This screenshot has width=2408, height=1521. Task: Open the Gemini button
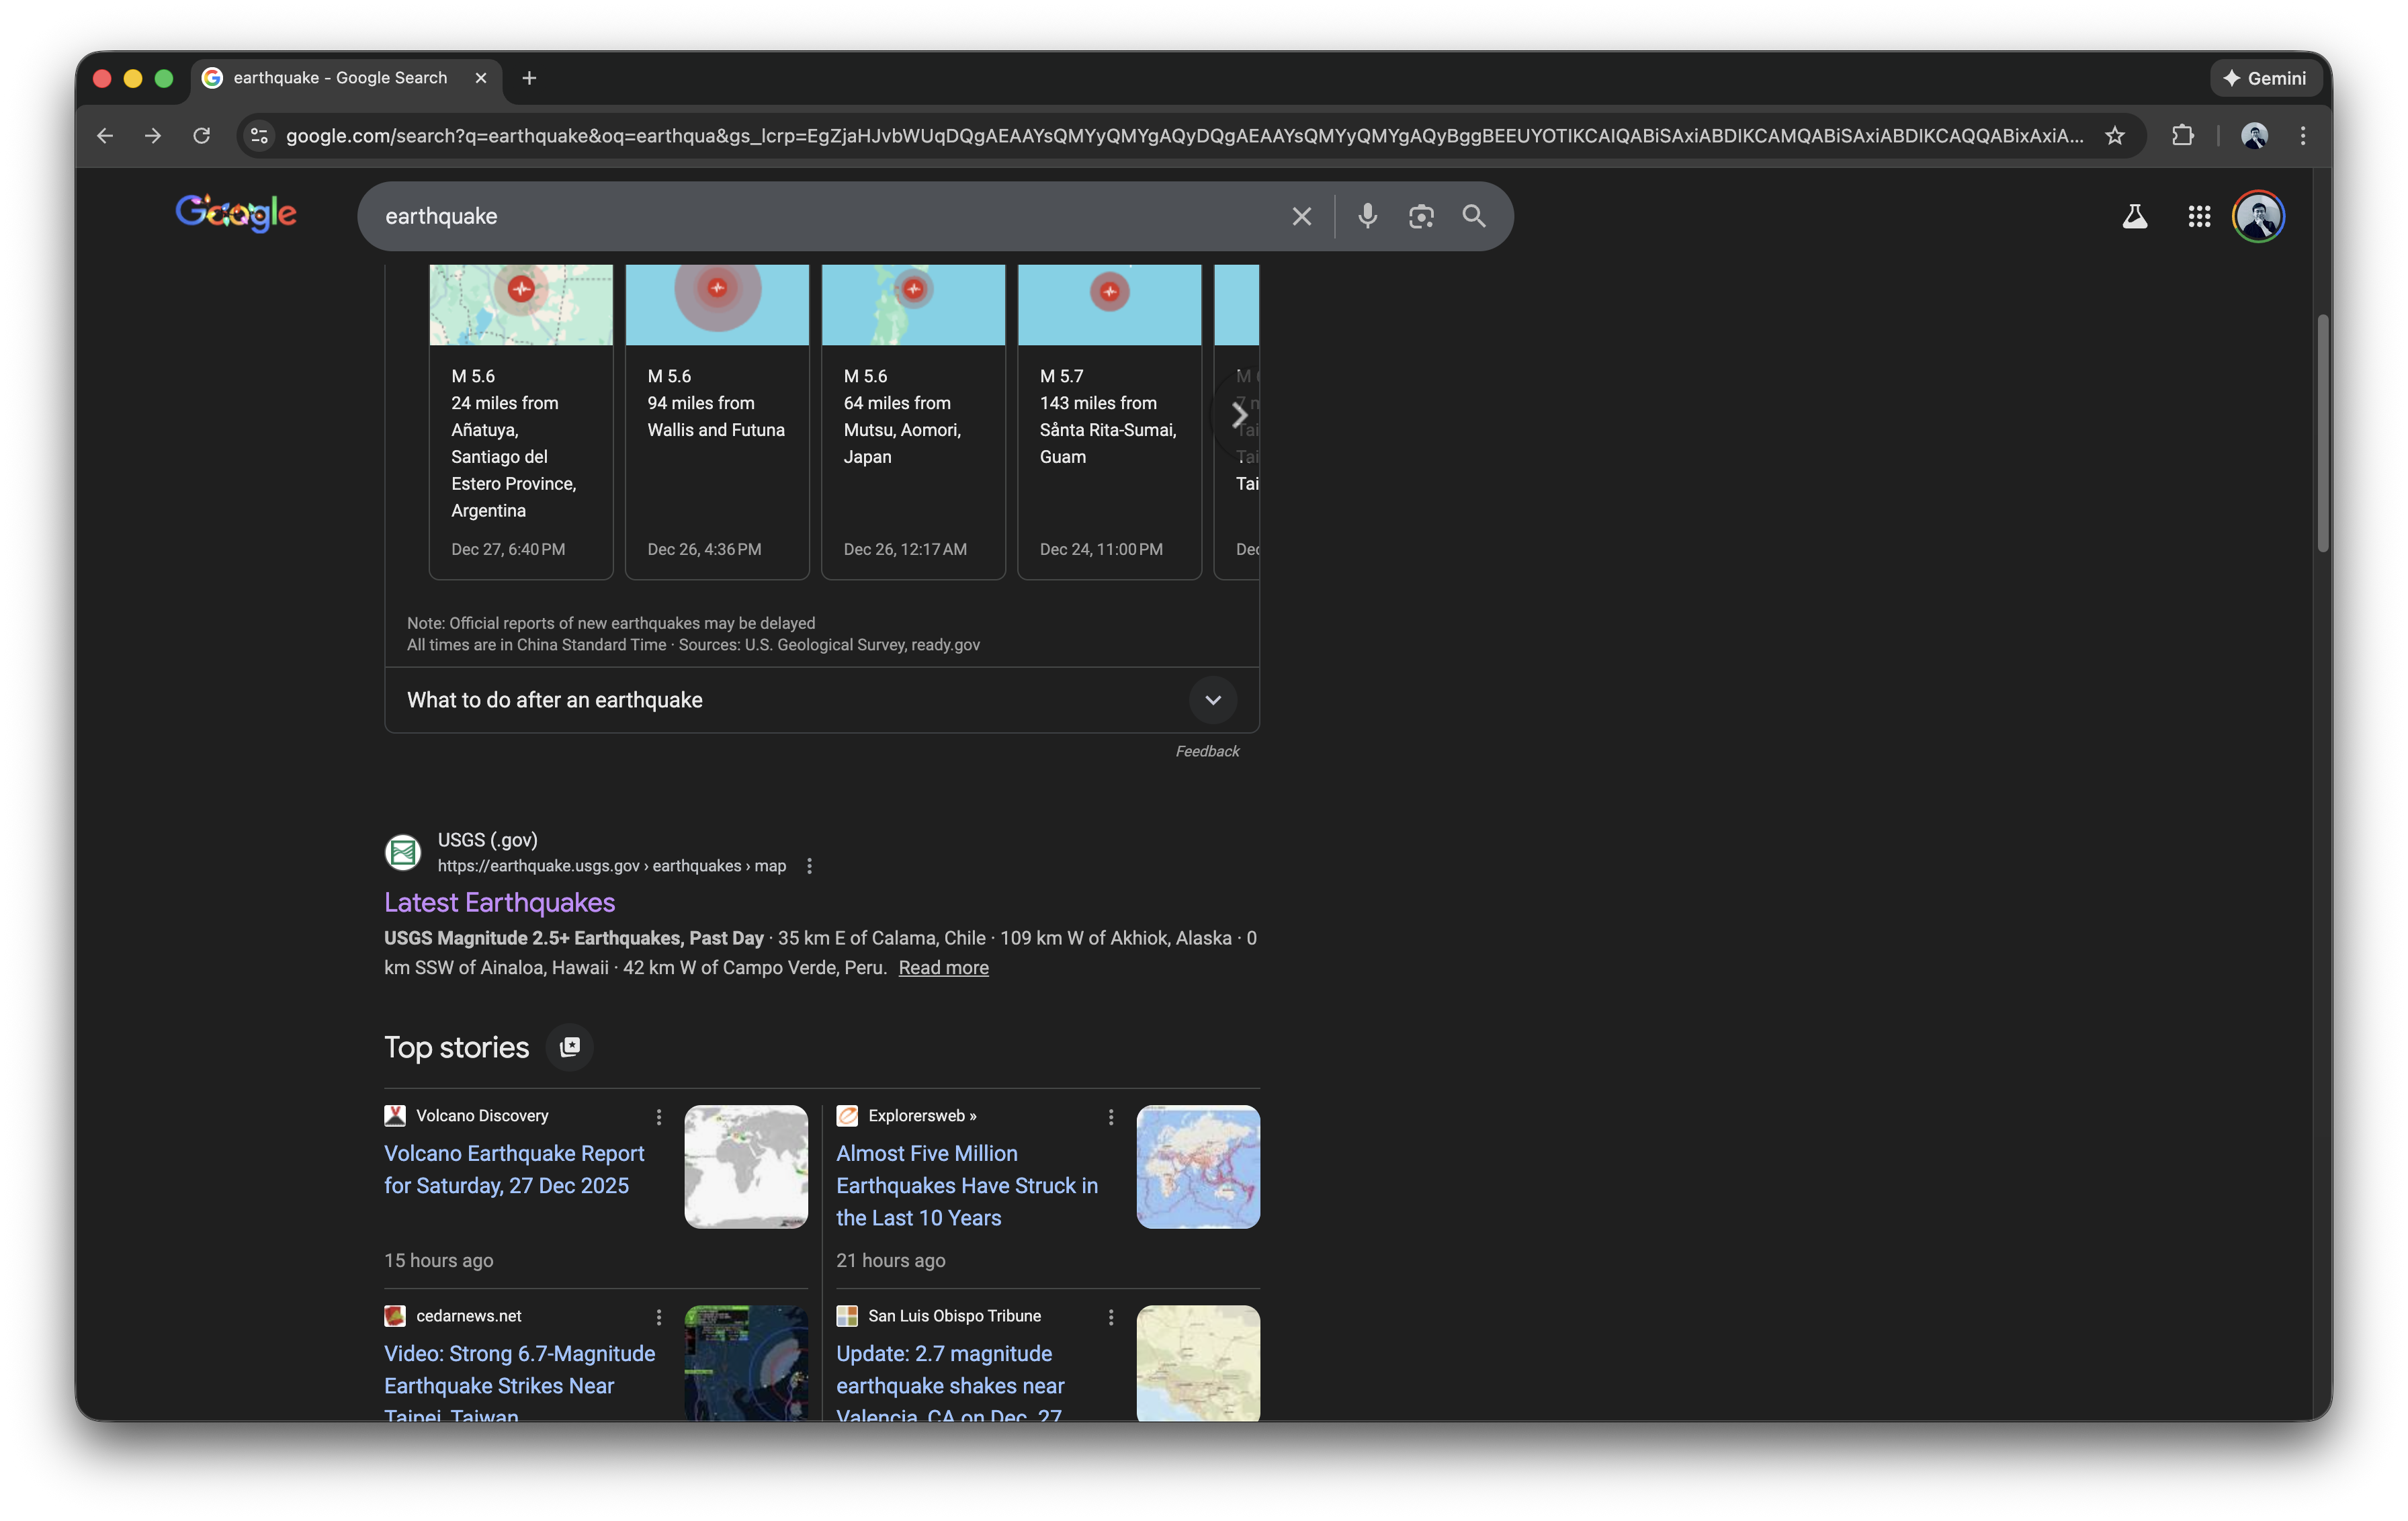click(2265, 78)
